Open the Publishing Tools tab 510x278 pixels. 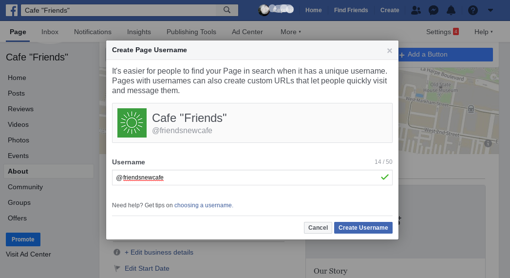191,32
